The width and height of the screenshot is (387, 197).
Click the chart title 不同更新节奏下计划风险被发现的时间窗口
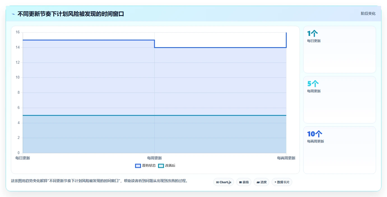(x=71, y=14)
